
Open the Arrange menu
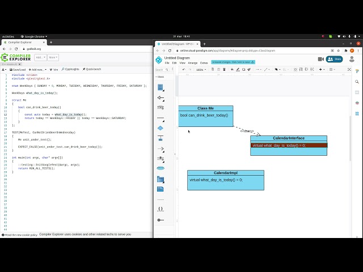(193, 63)
